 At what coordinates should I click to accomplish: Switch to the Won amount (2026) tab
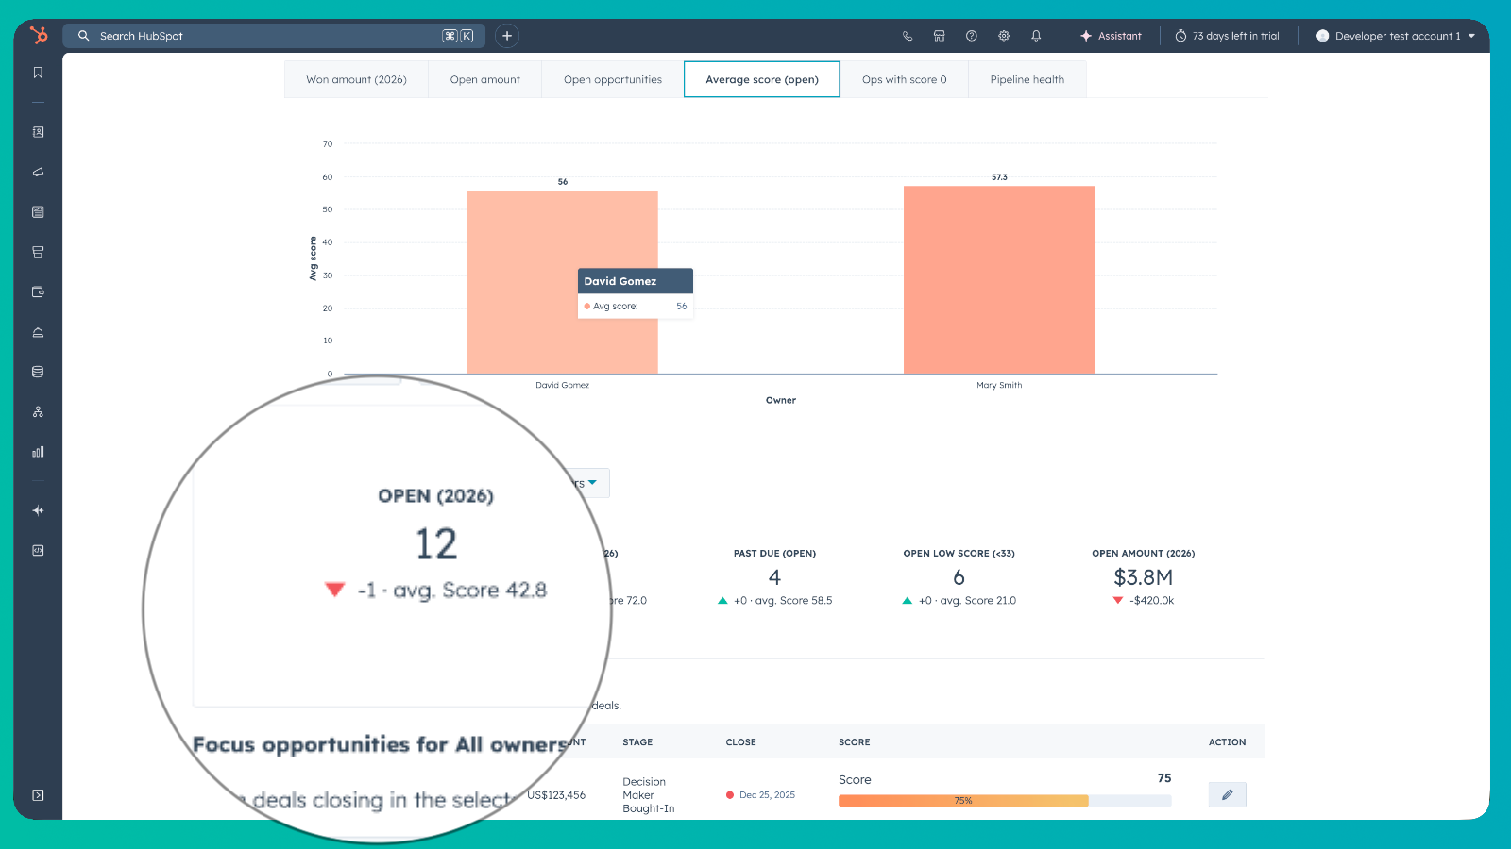[x=356, y=79]
